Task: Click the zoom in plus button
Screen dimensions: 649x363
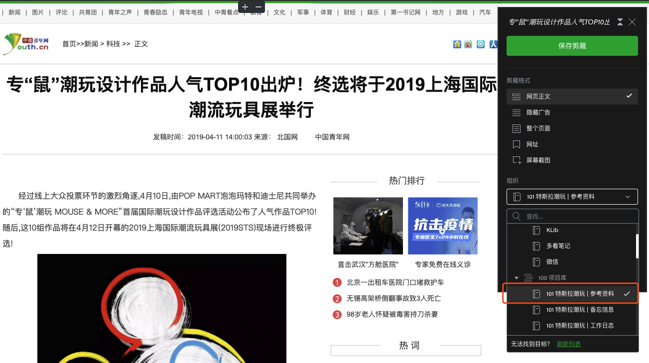Action: (x=245, y=7)
